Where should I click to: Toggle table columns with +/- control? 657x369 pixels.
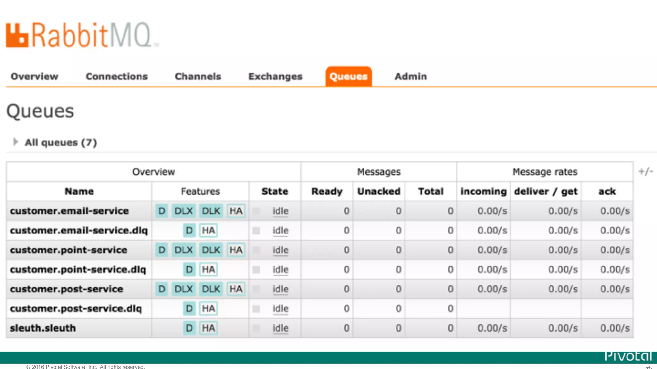tap(645, 172)
